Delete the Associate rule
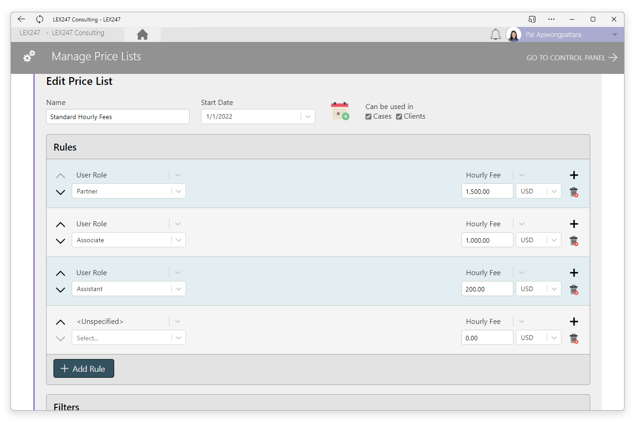 574,241
